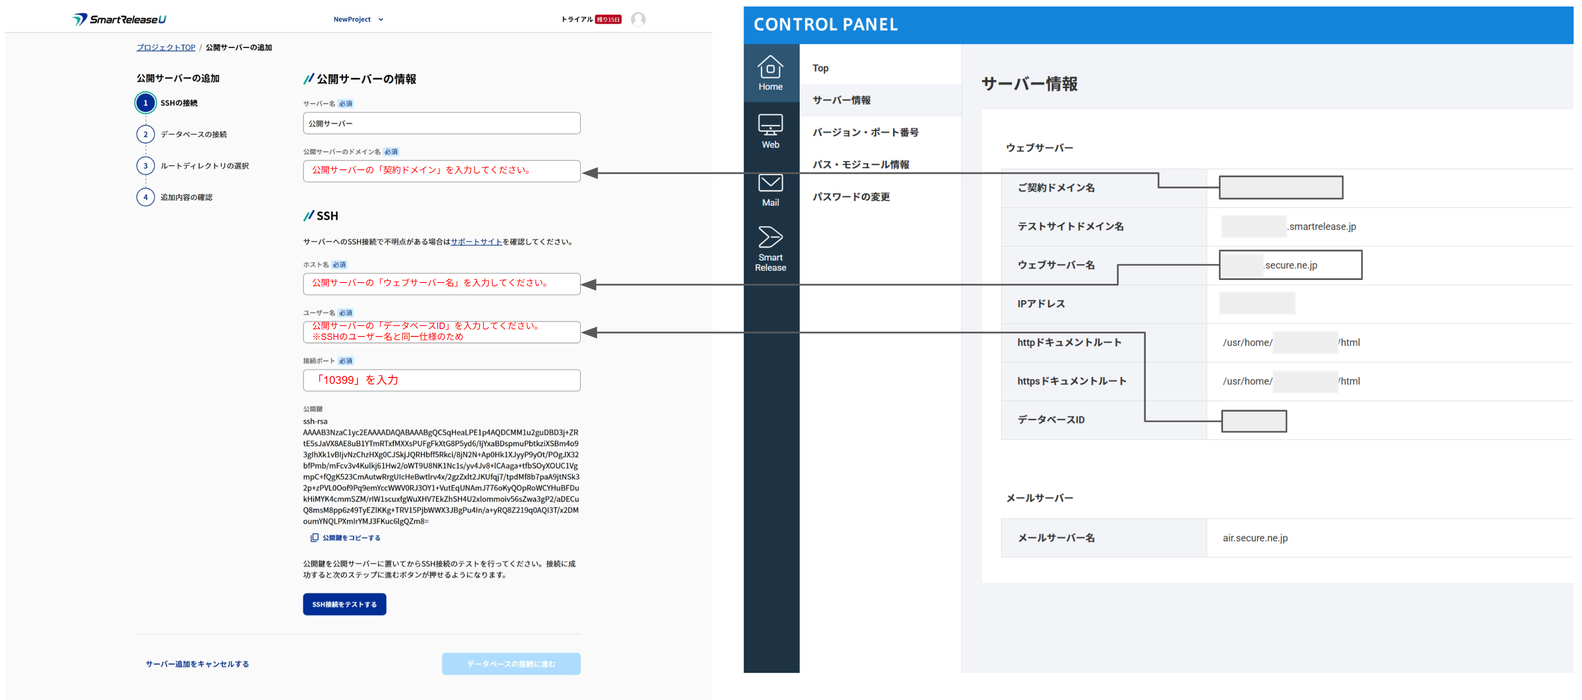Select step 1 SSHの接続 circle
The image size is (1582, 700).
click(146, 103)
